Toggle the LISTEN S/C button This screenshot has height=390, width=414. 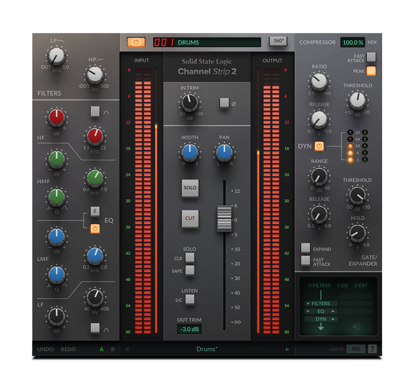coord(190,300)
